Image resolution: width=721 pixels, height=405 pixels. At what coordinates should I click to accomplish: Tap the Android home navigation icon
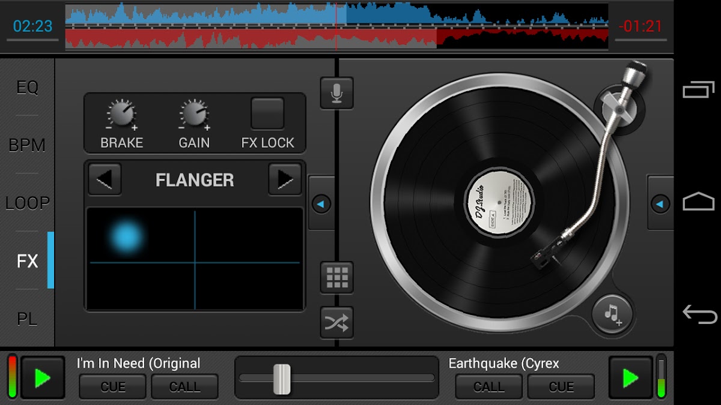click(x=698, y=202)
